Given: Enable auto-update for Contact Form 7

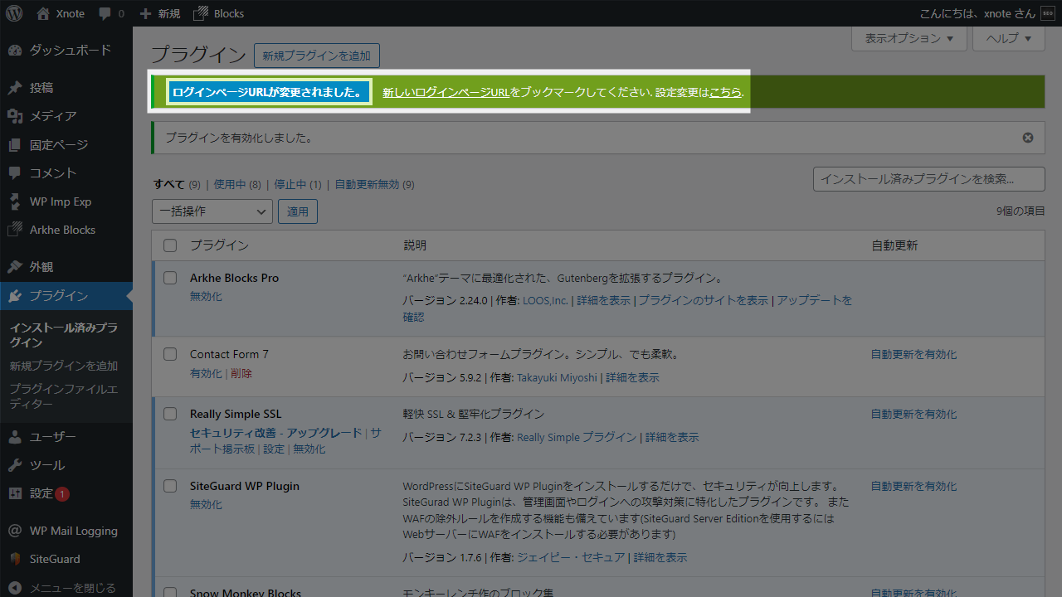Looking at the screenshot, I should pos(913,354).
